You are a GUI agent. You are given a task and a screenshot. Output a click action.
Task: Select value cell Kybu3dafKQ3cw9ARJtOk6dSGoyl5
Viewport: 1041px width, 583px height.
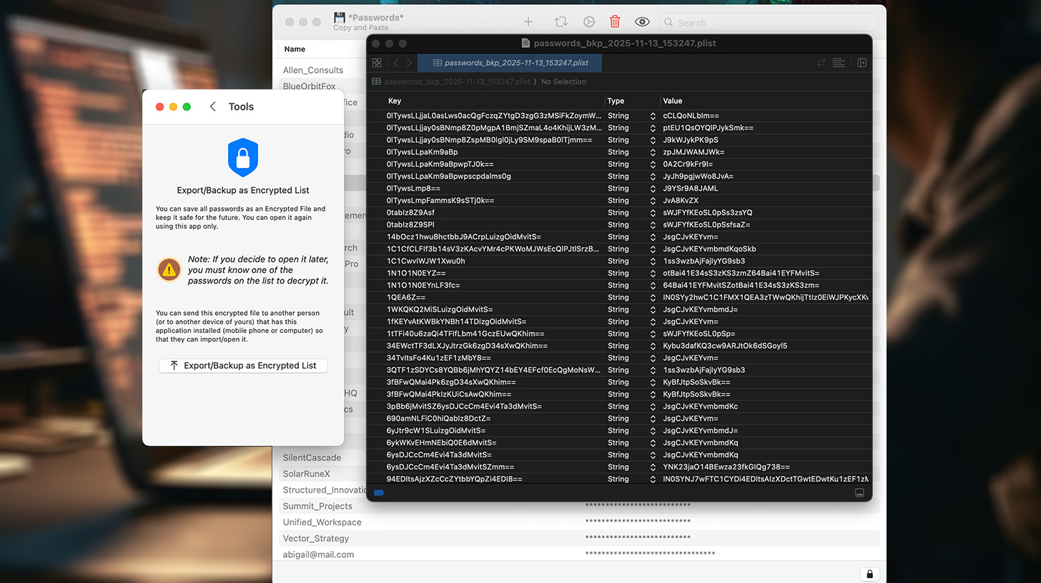coord(725,346)
